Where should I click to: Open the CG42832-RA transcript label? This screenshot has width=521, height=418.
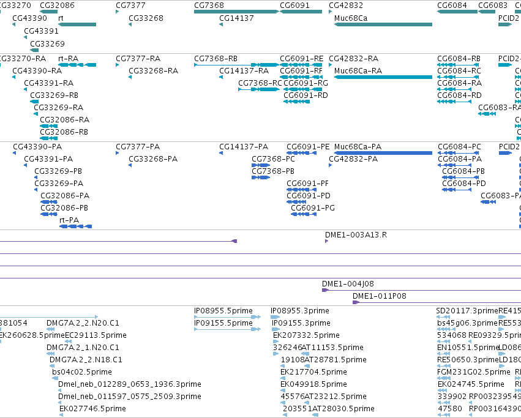click(x=354, y=59)
